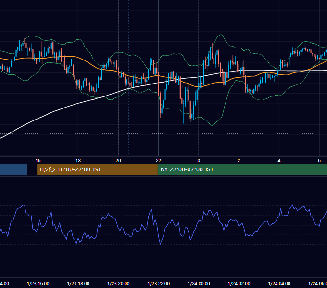Click the 0 hour label on price chart axis
327x288 pixels.
click(x=199, y=161)
